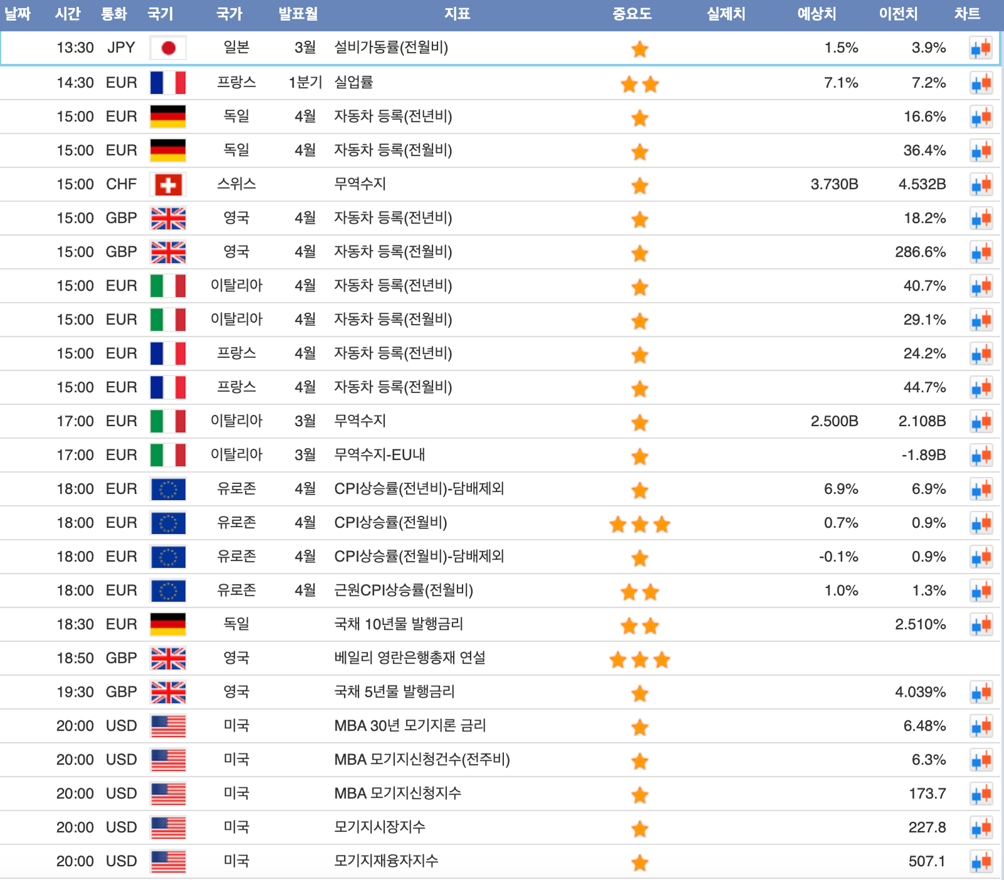Screen dimensions: 1004x880
Task: Open 베일리 영란은행총재 연설 event
Action: pos(409,658)
